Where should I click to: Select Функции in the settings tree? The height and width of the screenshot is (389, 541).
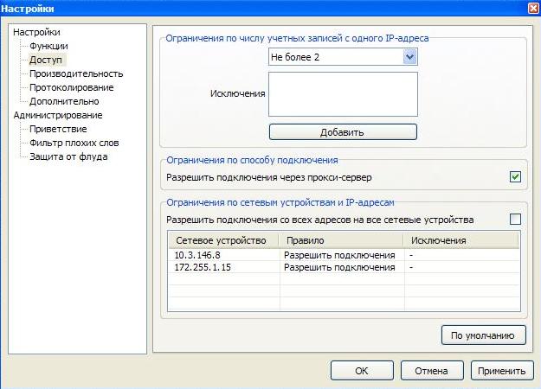pos(48,46)
